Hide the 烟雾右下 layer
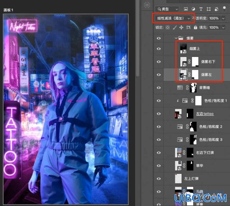Image resolution: width=230 pixels, height=206 pixels. point(159,62)
